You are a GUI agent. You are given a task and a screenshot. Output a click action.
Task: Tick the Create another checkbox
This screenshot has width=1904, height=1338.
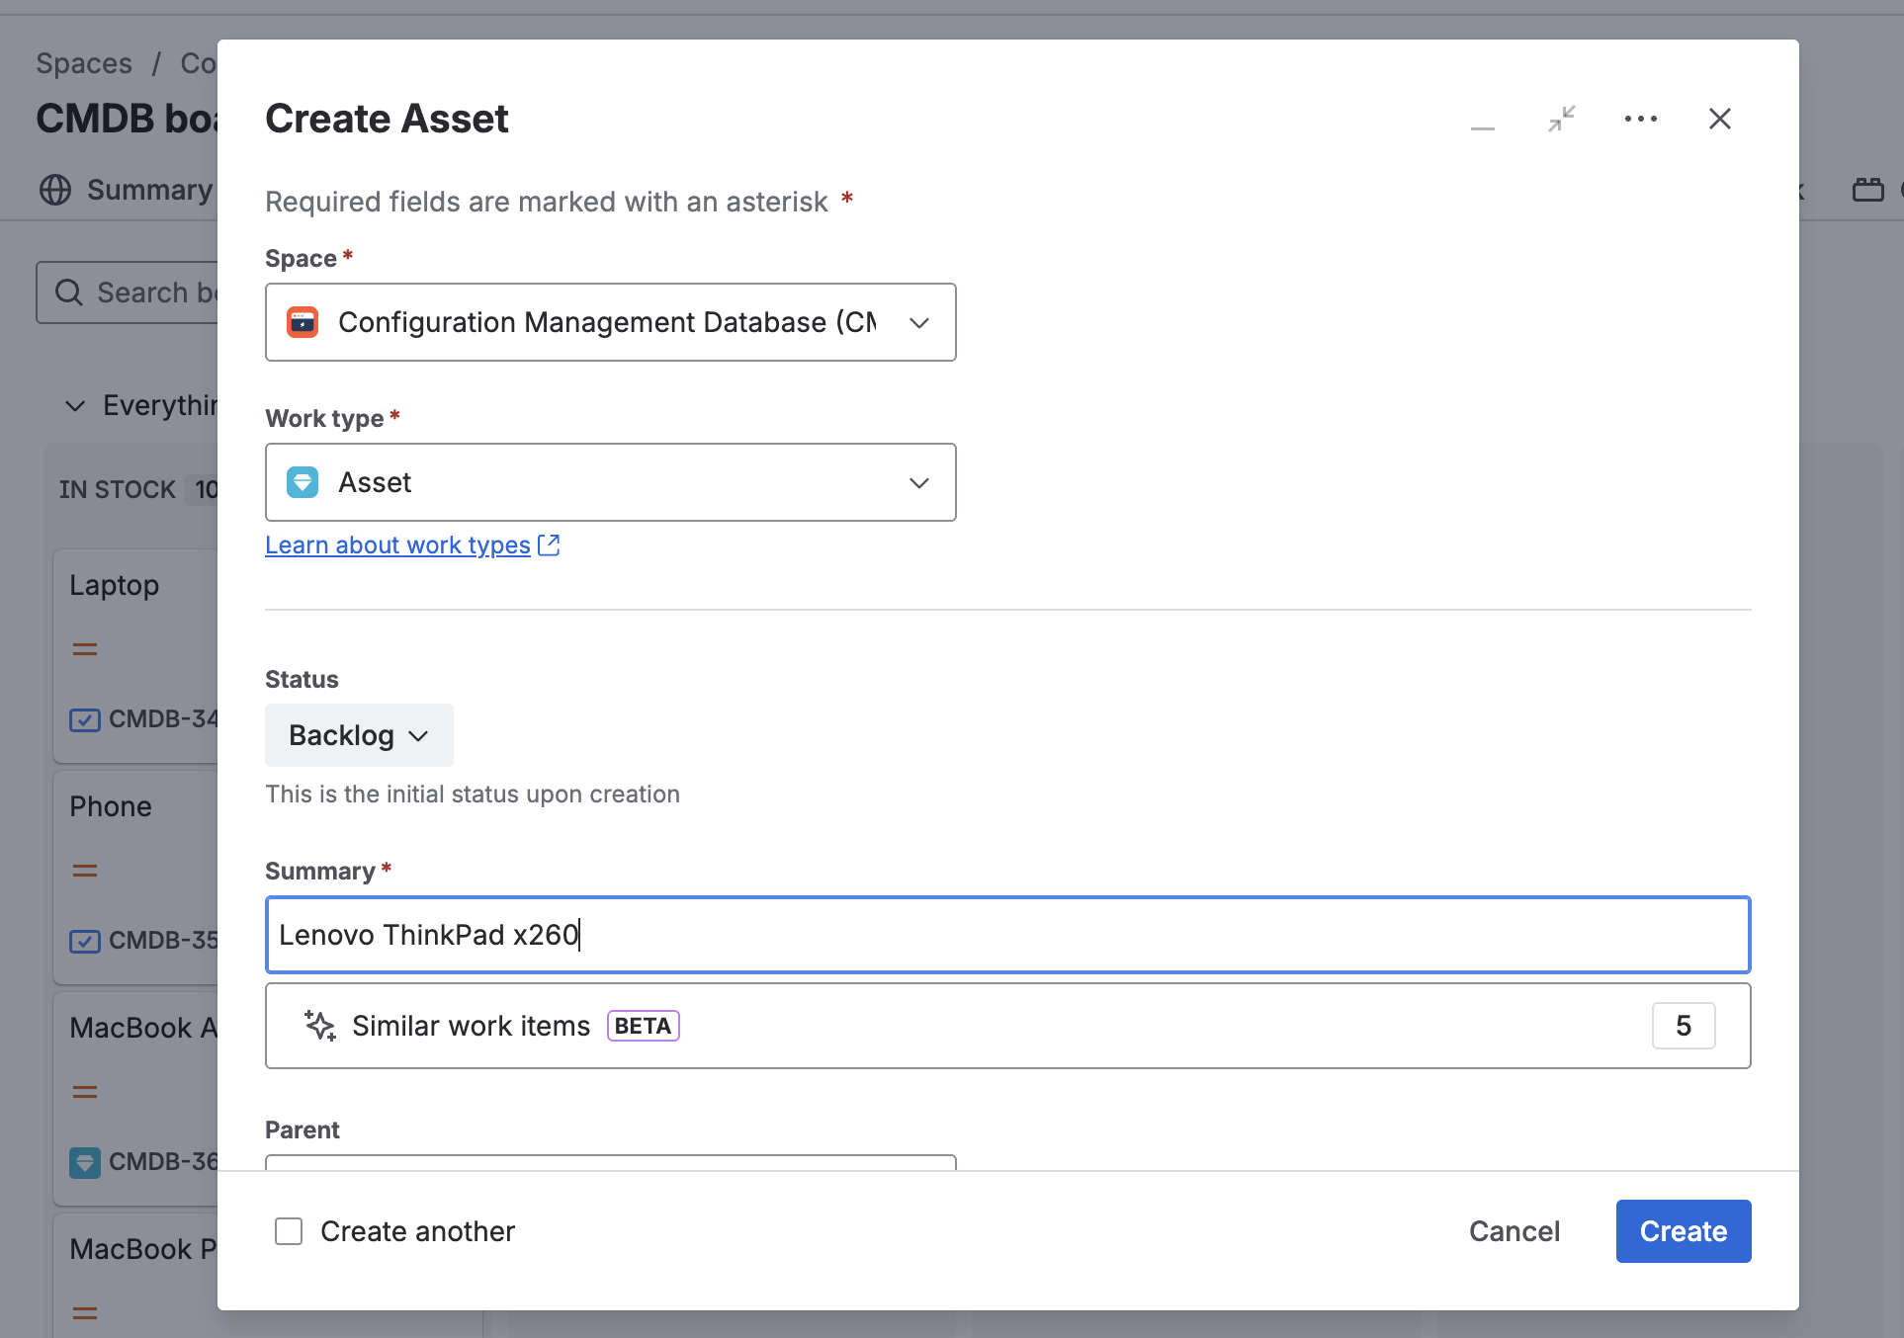(x=289, y=1231)
